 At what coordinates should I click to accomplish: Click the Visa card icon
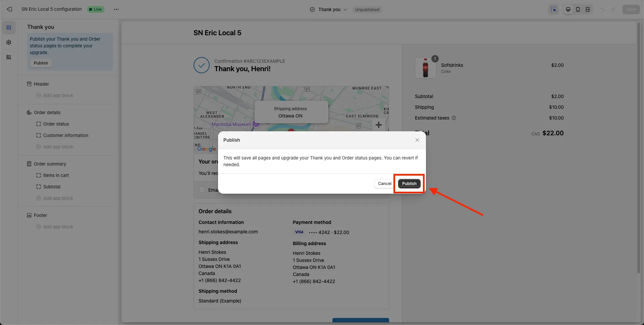(x=299, y=232)
